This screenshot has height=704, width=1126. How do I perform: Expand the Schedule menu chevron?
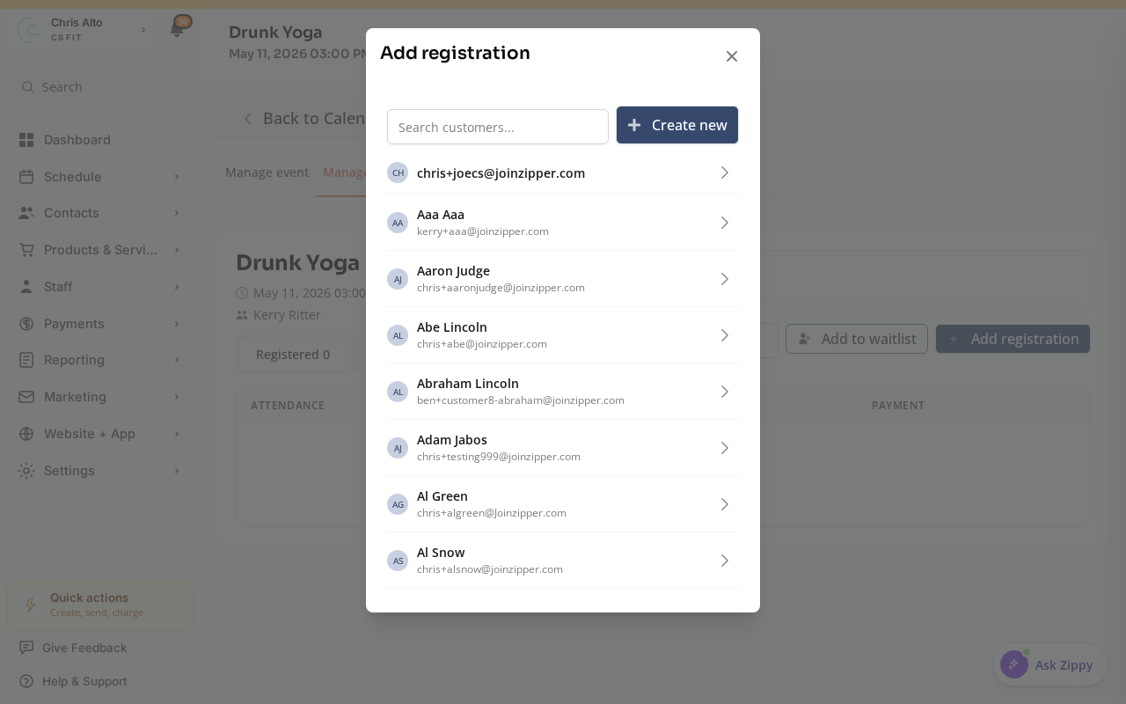coord(177,177)
